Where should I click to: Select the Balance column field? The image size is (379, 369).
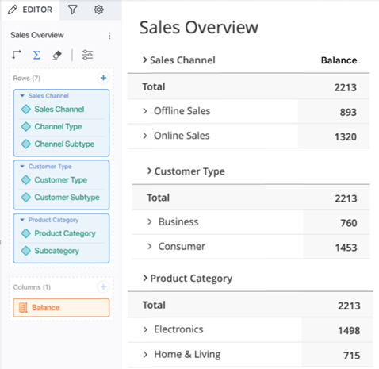pyautogui.click(x=61, y=308)
